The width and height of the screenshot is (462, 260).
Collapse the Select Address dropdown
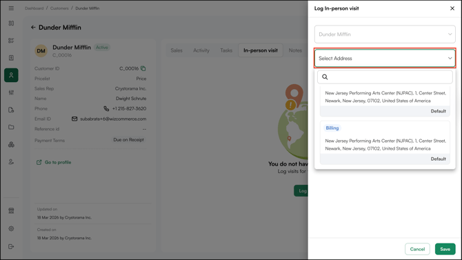pos(450,58)
